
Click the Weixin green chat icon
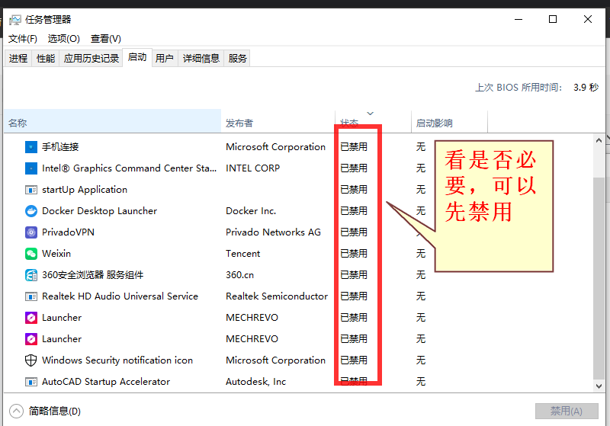coord(31,254)
